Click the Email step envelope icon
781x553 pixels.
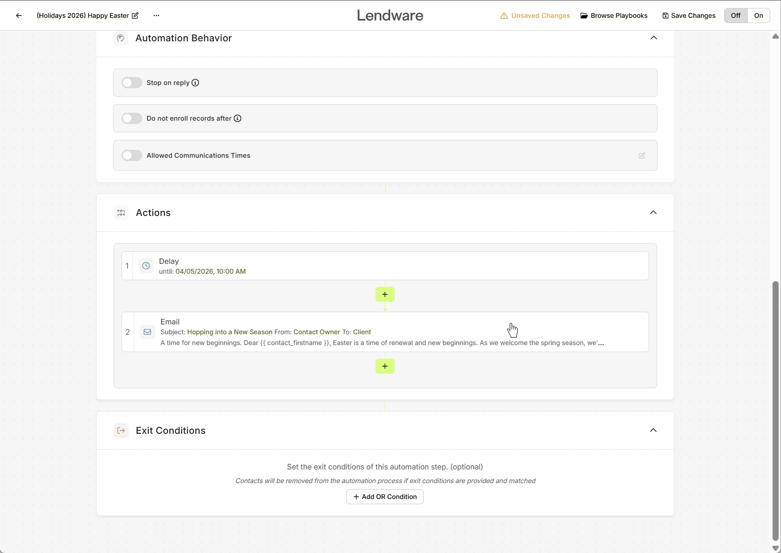pyautogui.click(x=147, y=332)
